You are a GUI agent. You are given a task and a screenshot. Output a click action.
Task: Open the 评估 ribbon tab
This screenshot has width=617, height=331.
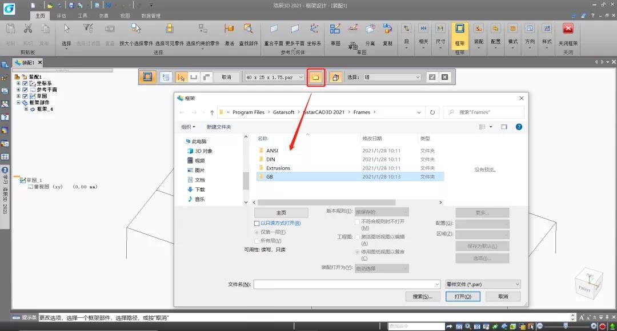pos(61,16)
